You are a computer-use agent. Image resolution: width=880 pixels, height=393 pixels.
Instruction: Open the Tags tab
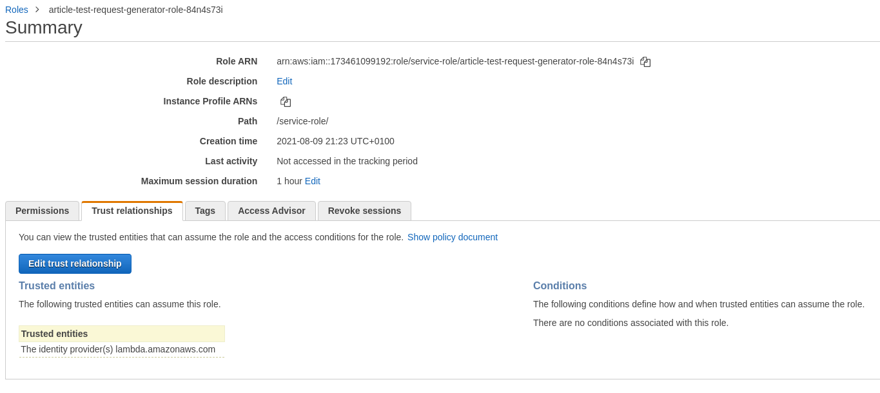pyautogui.click(x=205, y=211)
